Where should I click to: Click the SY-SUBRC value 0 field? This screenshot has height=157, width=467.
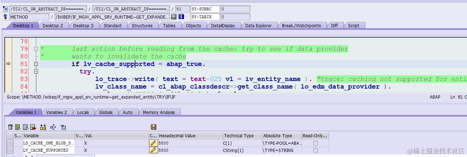235,9
